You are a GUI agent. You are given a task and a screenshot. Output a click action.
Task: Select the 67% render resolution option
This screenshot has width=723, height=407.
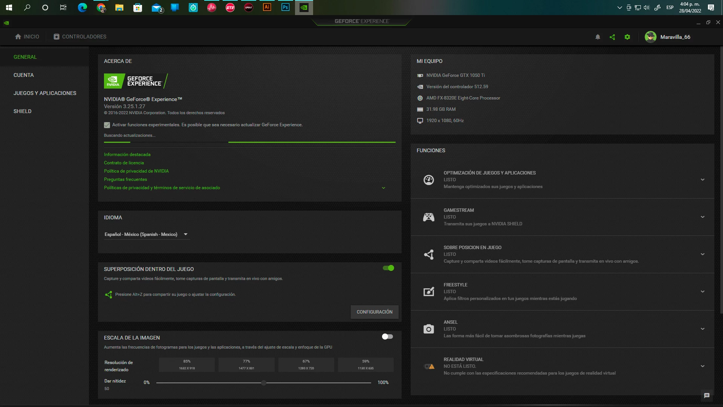(306, 365)
